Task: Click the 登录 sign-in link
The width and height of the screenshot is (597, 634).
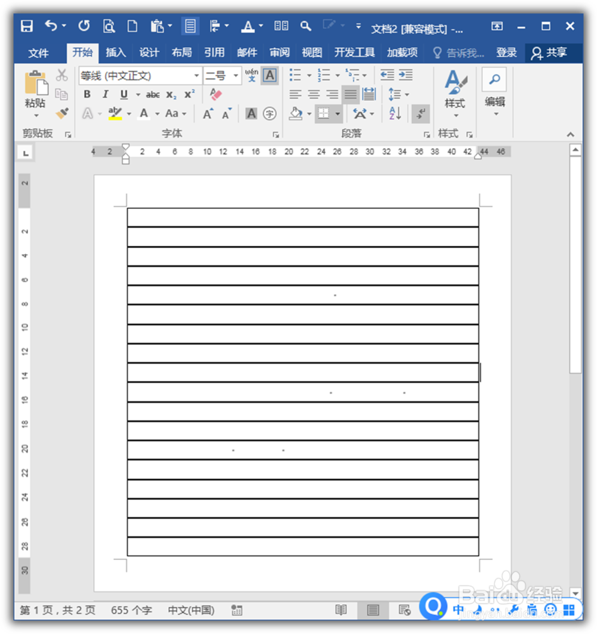Action: 506,52
